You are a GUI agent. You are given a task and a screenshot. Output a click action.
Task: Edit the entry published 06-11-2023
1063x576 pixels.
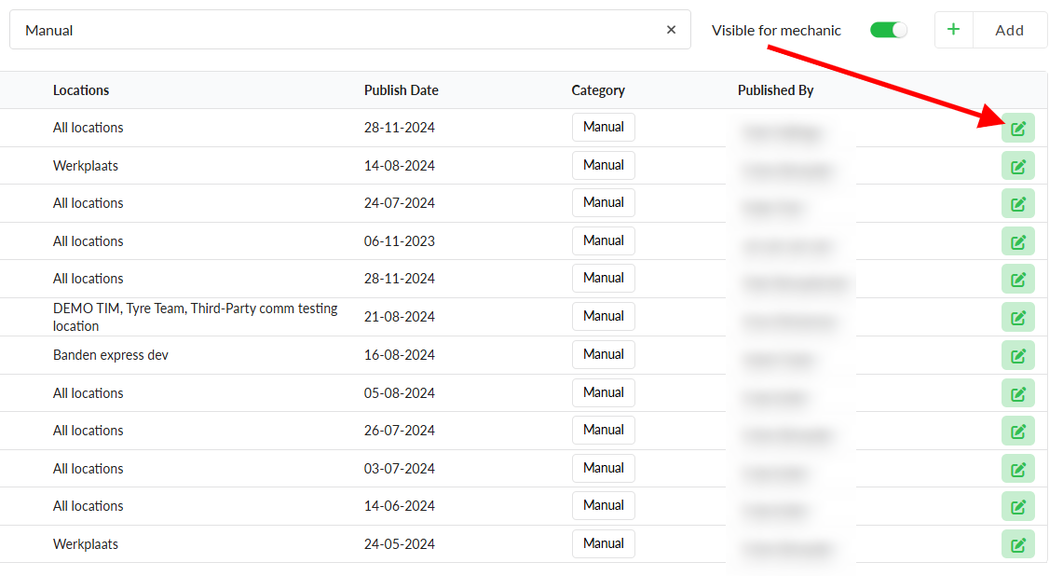click(x=1017, y=241)
